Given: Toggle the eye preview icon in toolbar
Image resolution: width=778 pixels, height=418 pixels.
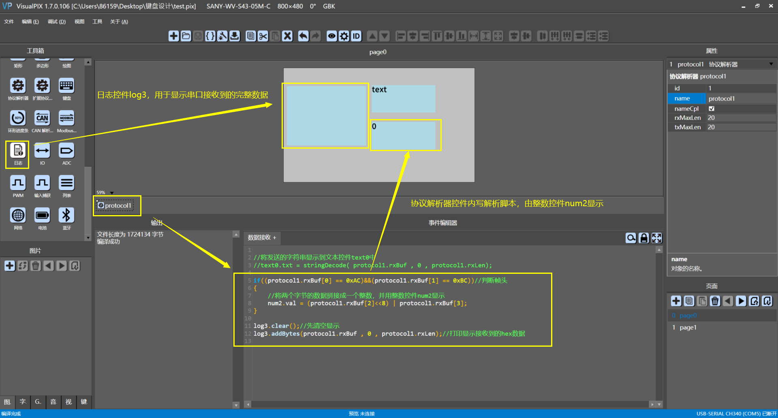Looking at the screenshot, I should pos(332,36).
